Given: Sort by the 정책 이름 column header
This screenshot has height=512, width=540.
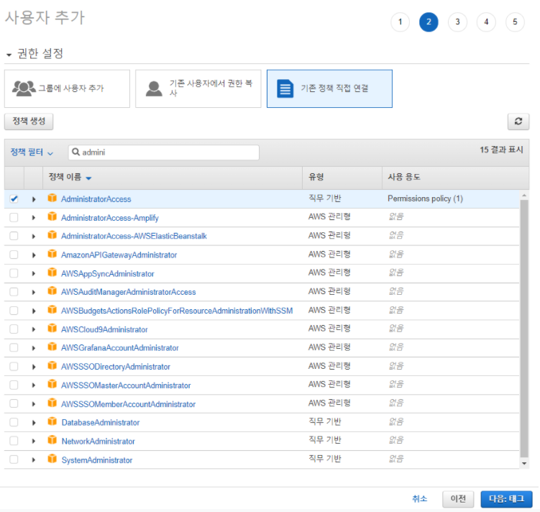Looking at the screenshot, I should pyautogui.click(x=70, y=178).
